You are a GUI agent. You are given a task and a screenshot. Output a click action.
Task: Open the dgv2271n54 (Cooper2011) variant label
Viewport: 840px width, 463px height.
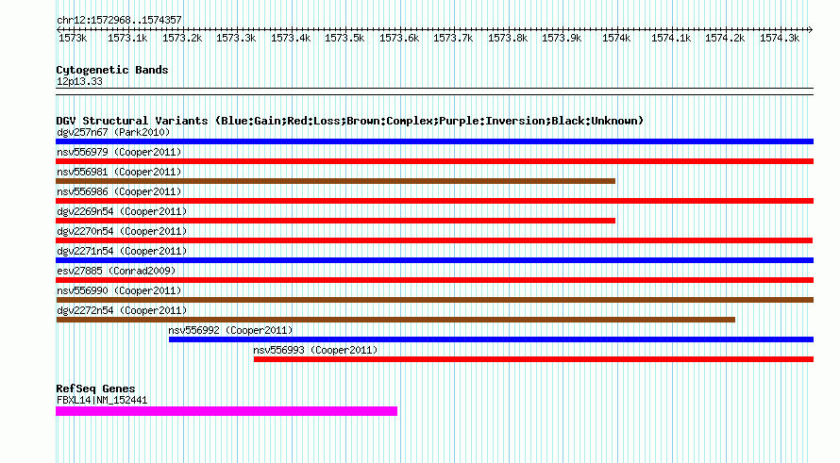122,251
